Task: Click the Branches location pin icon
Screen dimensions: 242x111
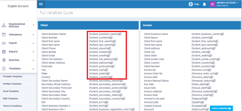Action: [x=4, y=60]
